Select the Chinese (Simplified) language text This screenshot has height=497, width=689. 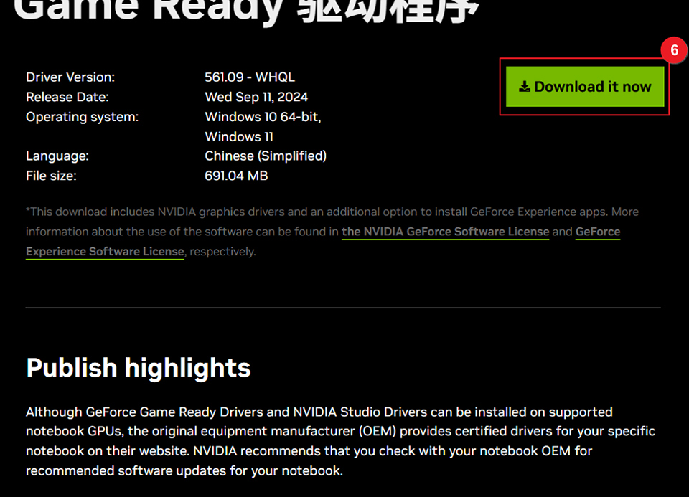coord(266,156)
